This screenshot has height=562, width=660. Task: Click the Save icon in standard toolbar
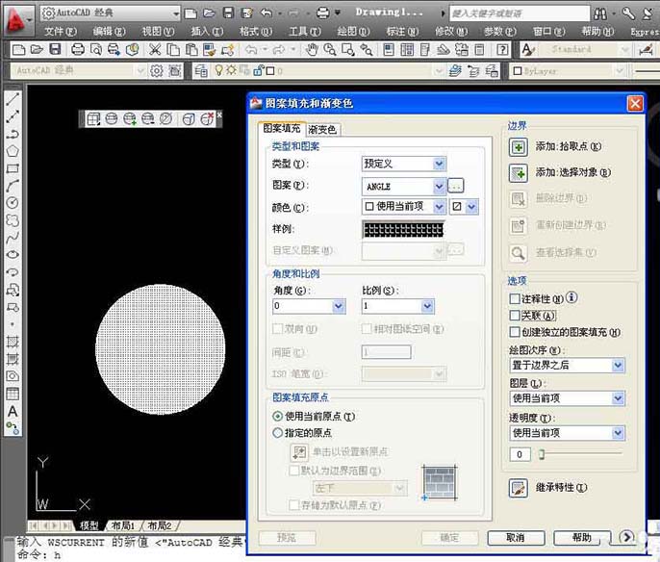click(55, 50)
